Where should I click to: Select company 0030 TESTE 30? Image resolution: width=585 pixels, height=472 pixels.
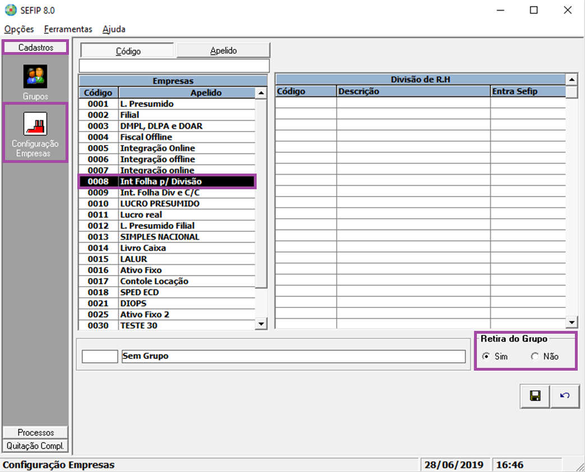point(167,325)
